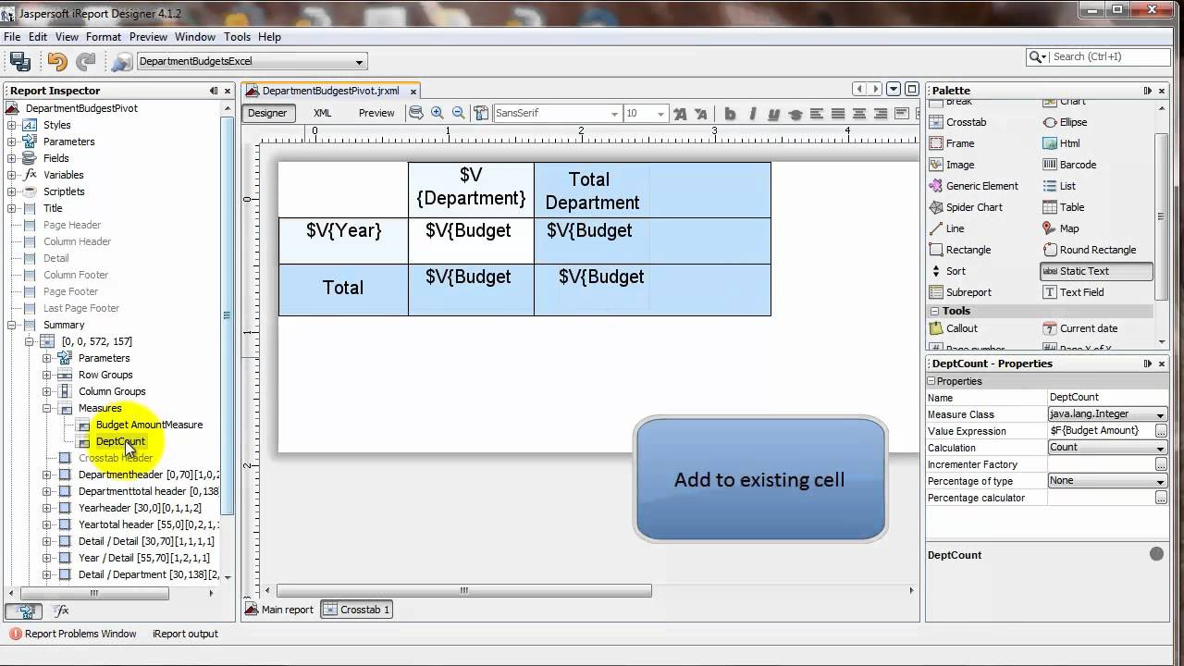Click the report query database icon
The image size is (1184, 666).
(x=416, y=113)
